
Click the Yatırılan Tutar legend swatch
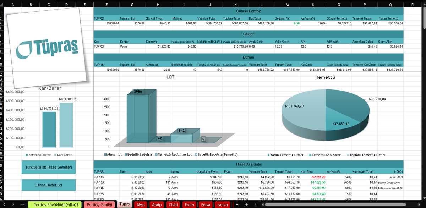click(x=27, y=155)
